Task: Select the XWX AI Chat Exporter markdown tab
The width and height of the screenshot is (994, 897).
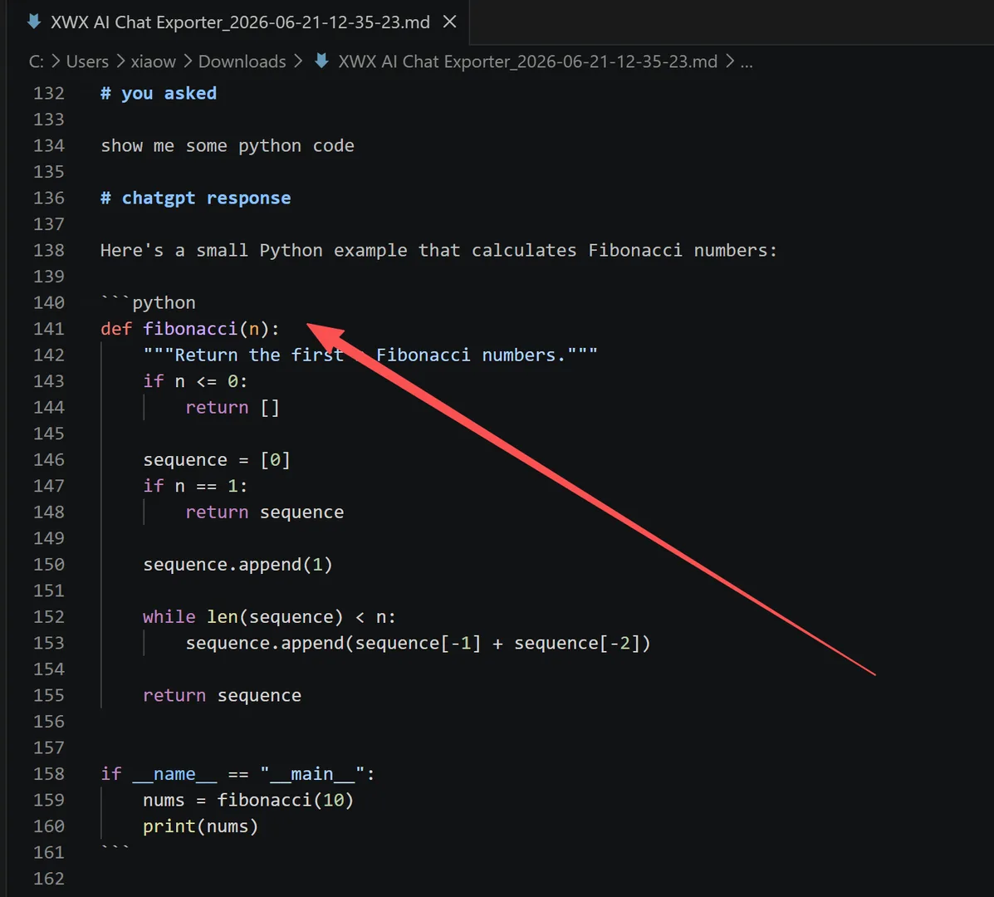Action: 240,22
